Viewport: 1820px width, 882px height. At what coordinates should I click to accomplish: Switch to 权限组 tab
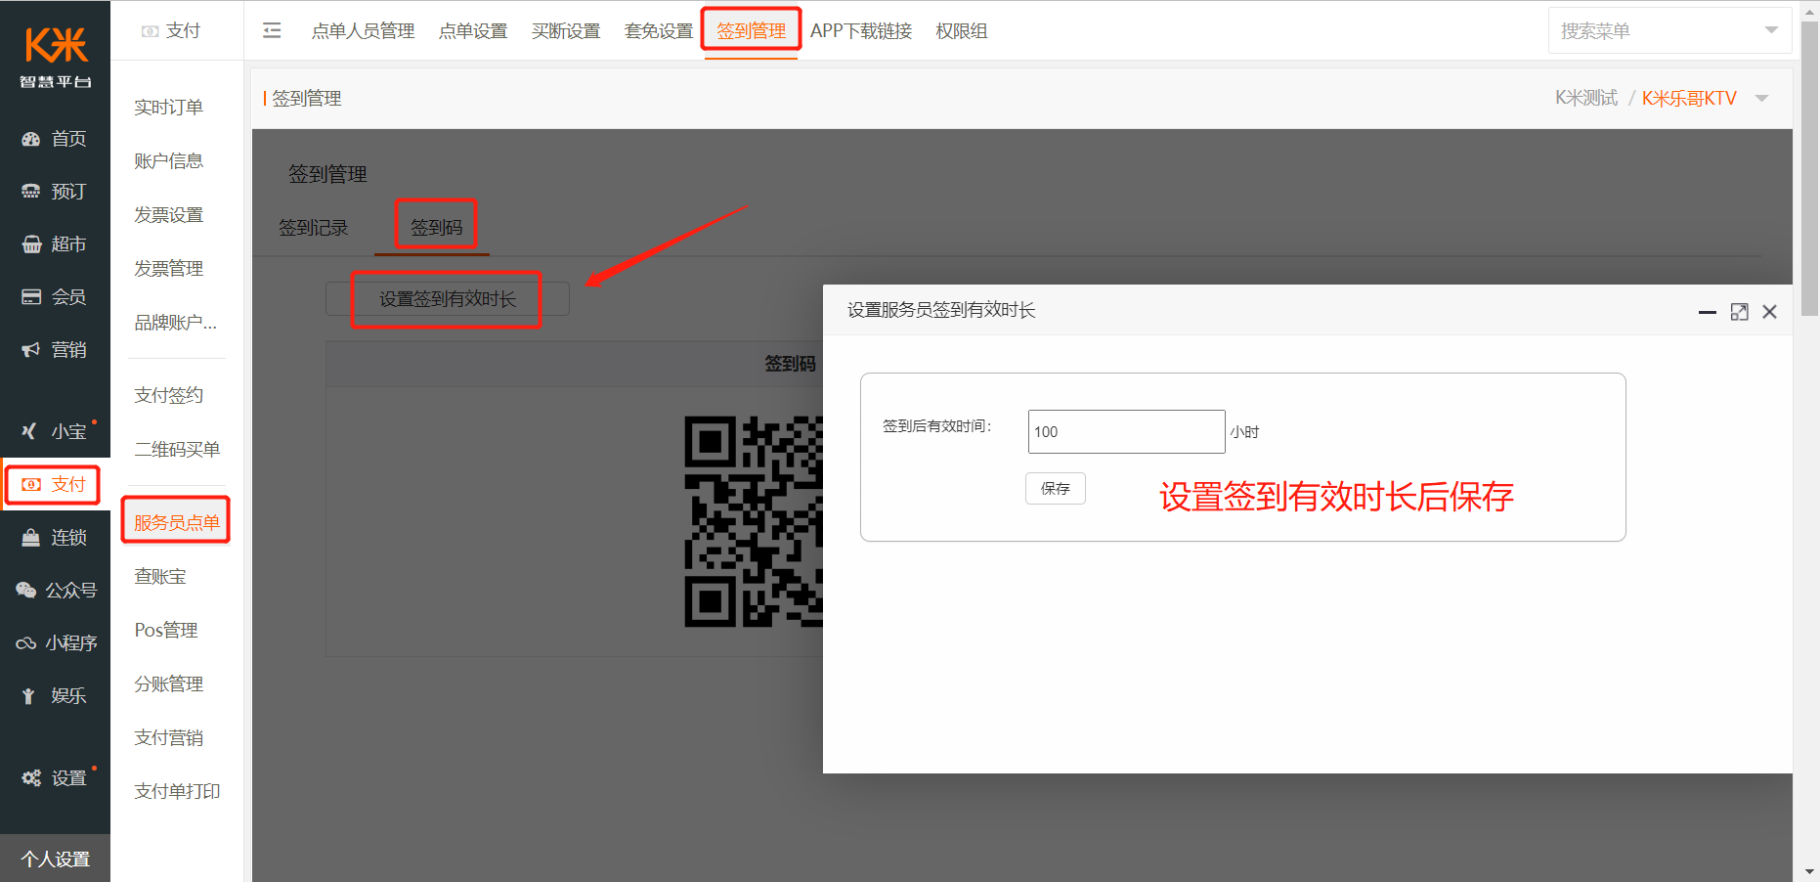point(962,31)
